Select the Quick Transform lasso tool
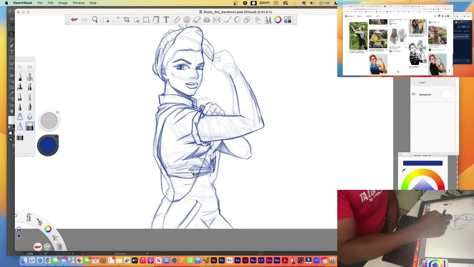The width and height of the screenshot is (474, 267). [x=137, y=20]
